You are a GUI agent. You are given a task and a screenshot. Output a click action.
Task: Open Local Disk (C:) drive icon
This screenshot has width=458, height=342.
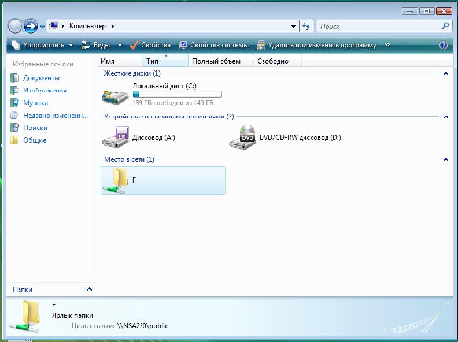[x=114, y=95]
